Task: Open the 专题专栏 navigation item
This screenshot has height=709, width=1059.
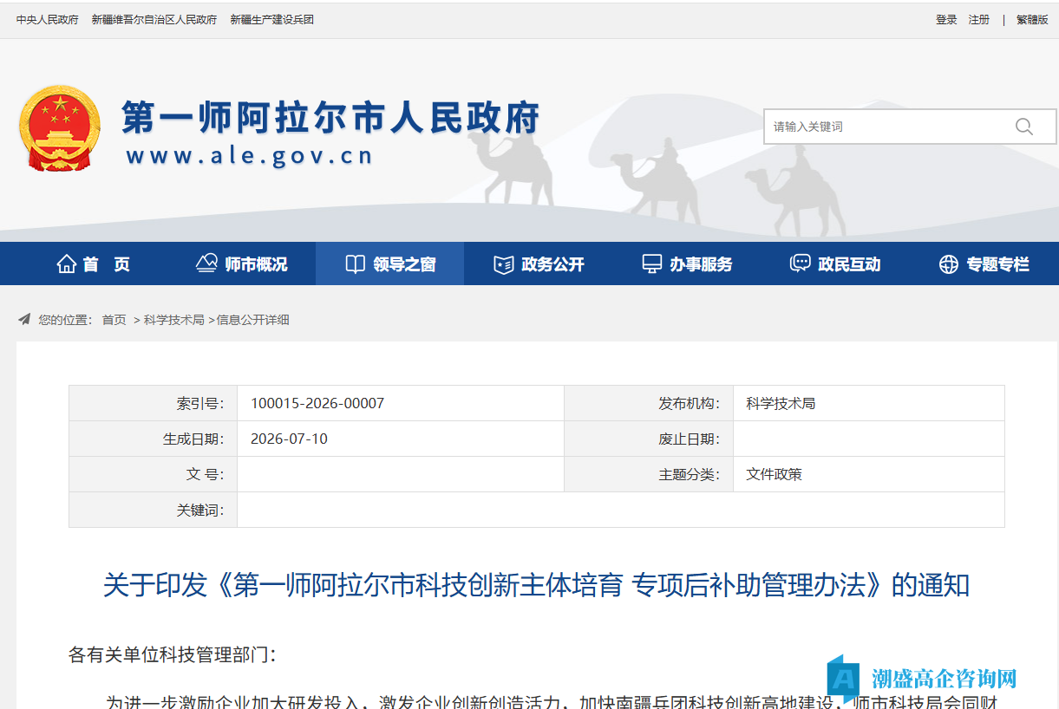Action: click(x=984, y=264)
